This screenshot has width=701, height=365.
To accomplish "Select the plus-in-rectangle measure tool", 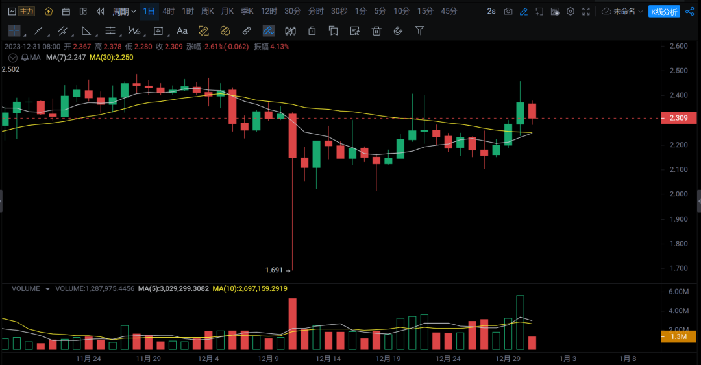I will click(x=158, y=30).
